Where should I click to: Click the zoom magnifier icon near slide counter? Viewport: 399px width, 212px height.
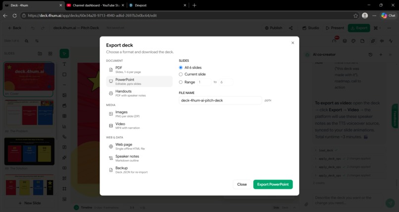click(x=26, y=41)
